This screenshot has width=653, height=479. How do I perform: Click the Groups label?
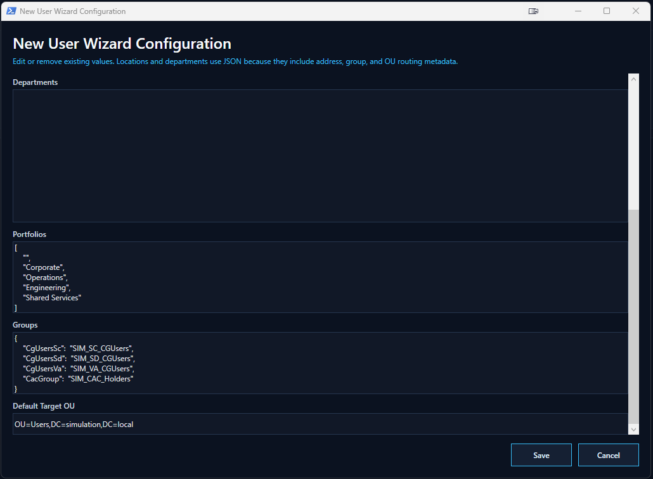pos(25,324)
